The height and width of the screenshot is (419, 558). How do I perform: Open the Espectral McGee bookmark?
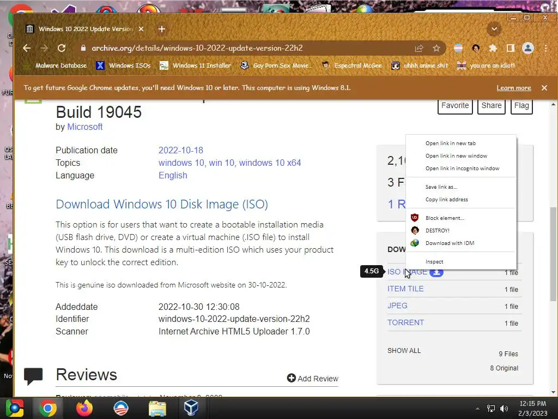click(x=352, y=65)
